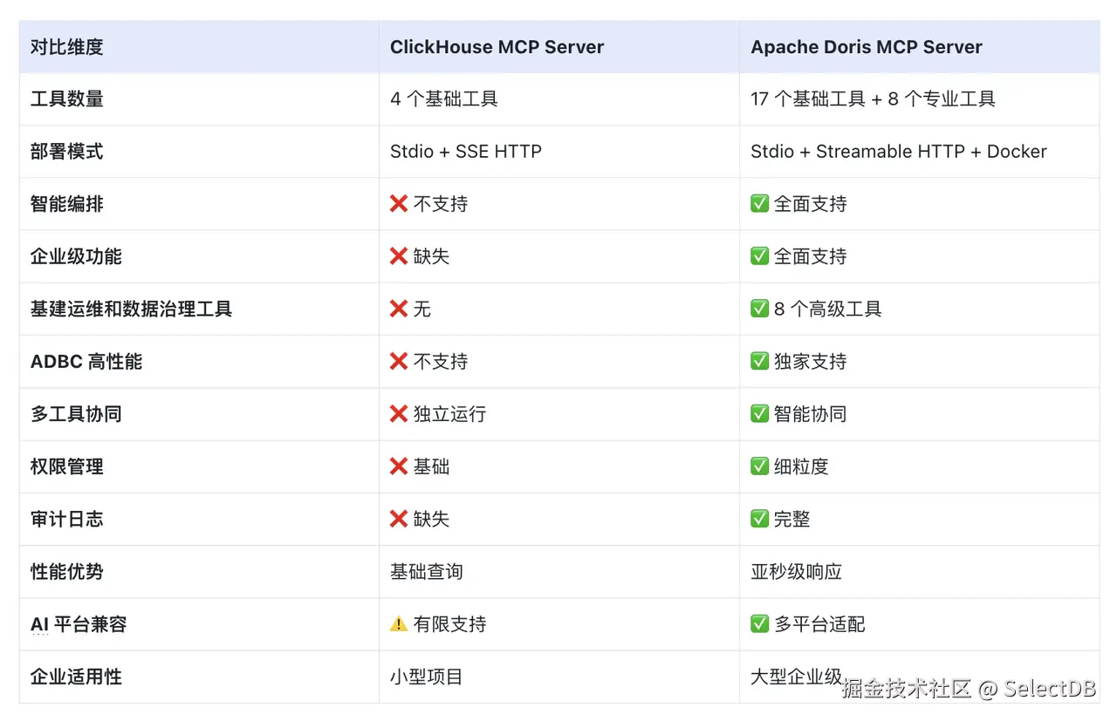Viewport: 1117px width, 721px height.
Task: Click the yellow warning icon beside 有限支持
Action: 399,624
